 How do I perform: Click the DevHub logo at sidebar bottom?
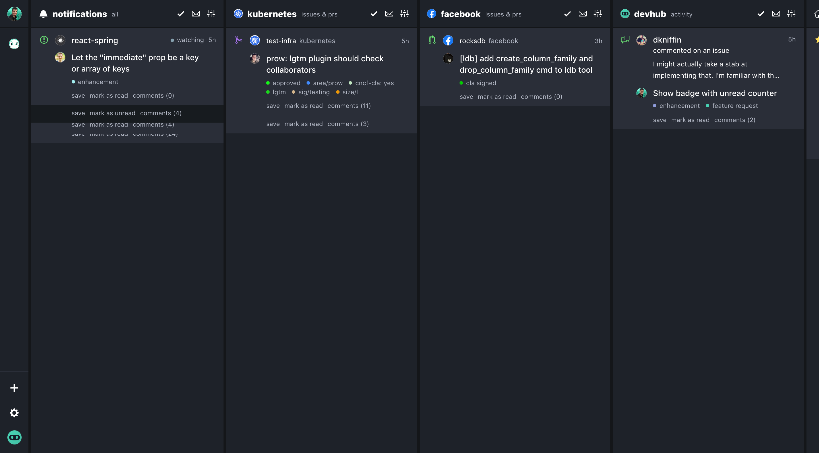click(x=14, y=437)
